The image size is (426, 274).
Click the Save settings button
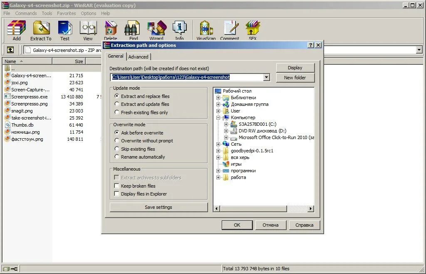tap(159, 207)
